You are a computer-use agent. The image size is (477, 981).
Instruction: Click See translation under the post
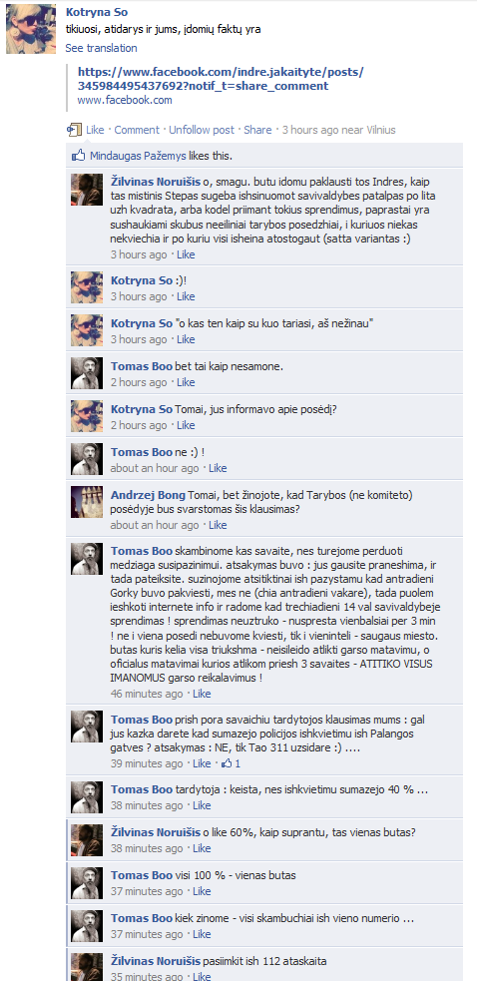click(101, 48)
